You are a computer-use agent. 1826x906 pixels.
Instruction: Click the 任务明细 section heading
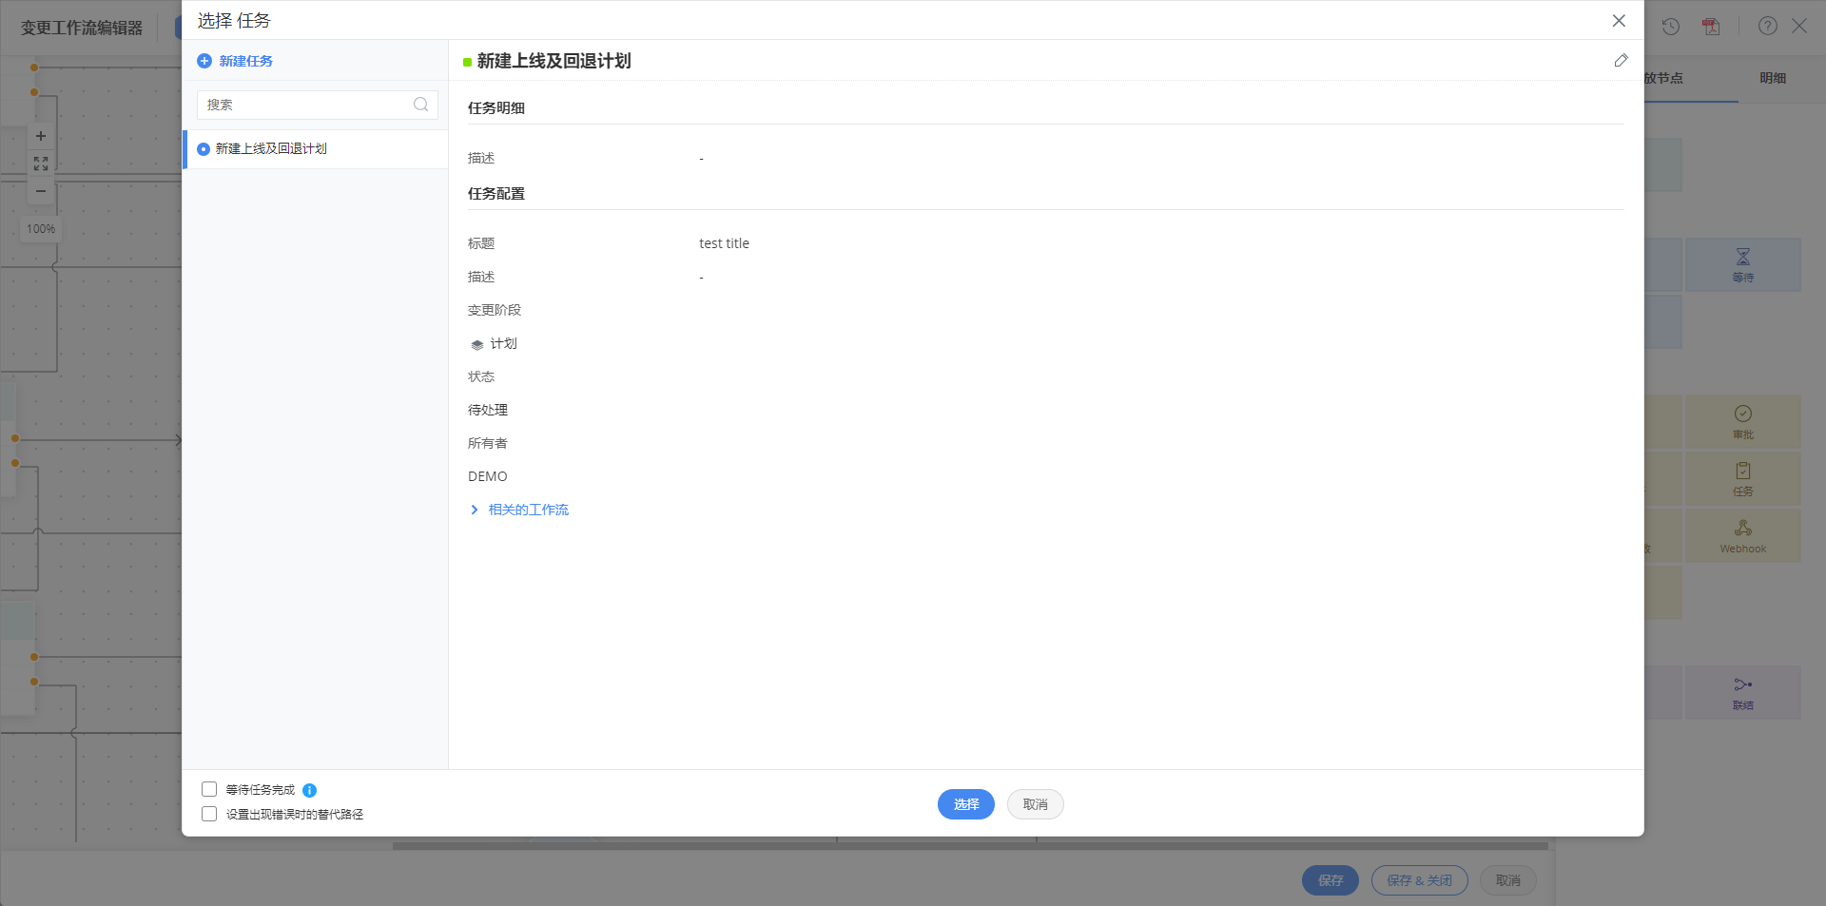pos(496,108)
